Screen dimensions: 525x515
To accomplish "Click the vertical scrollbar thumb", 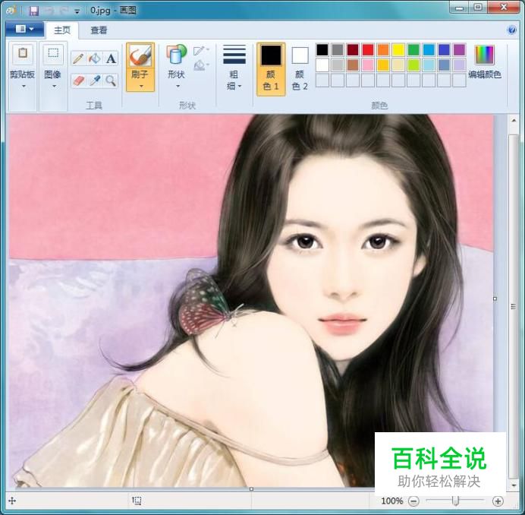I will click(x=514, y=306).
